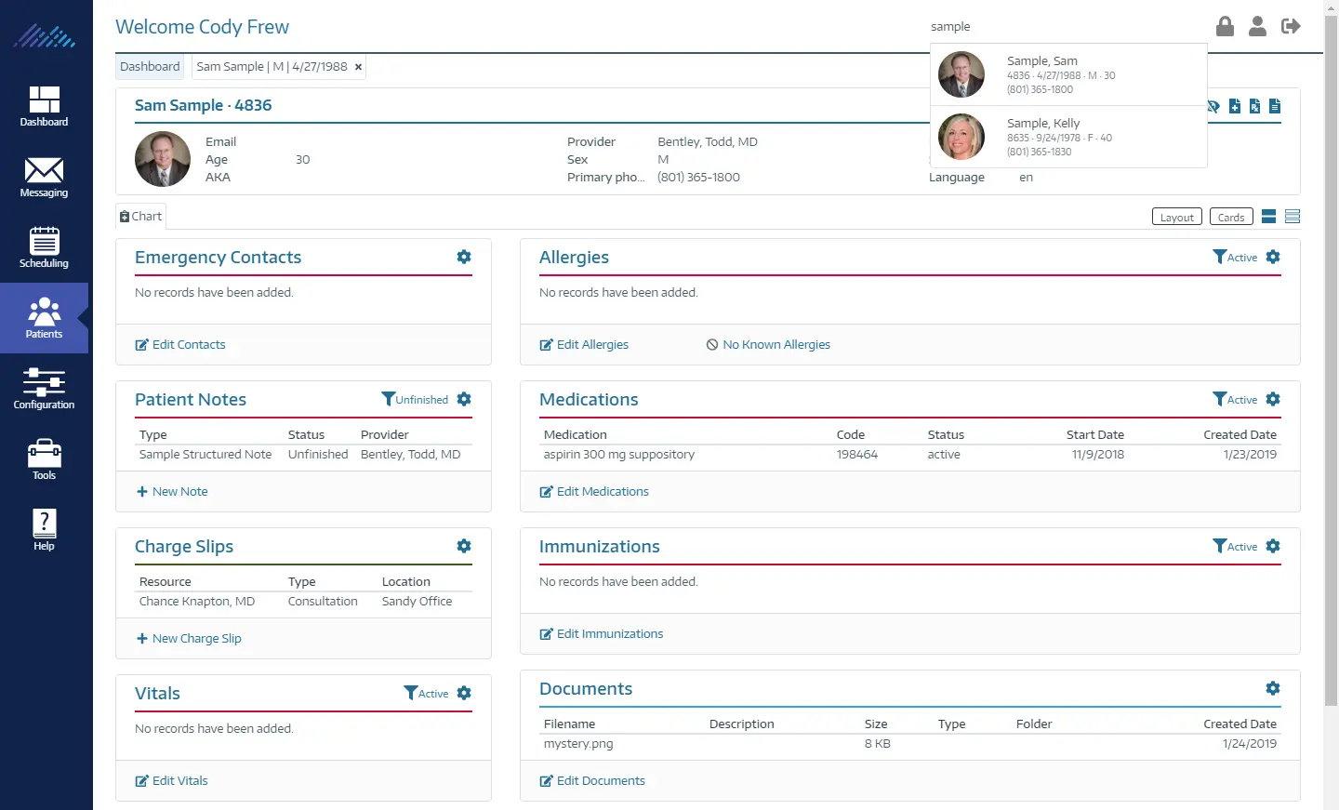1339x810 pixels.
Task: Open Messaging from the sidebar
Action: click(44, 177)
